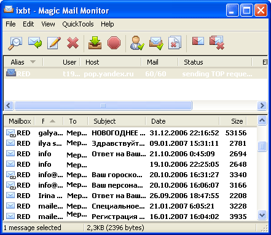
Task: Click status bar 2,3KB (2396 bytes)
Action: pos(116,228)
